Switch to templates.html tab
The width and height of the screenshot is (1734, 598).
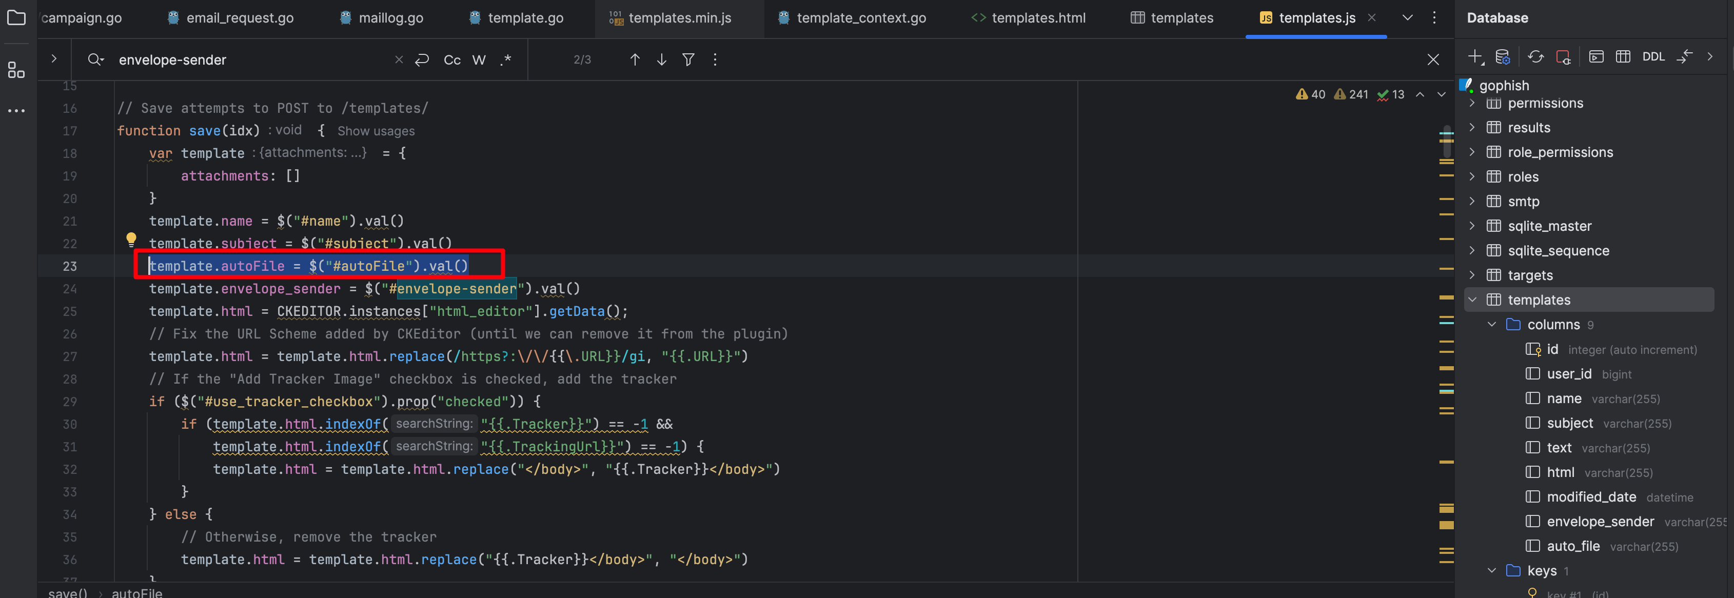1029,18
